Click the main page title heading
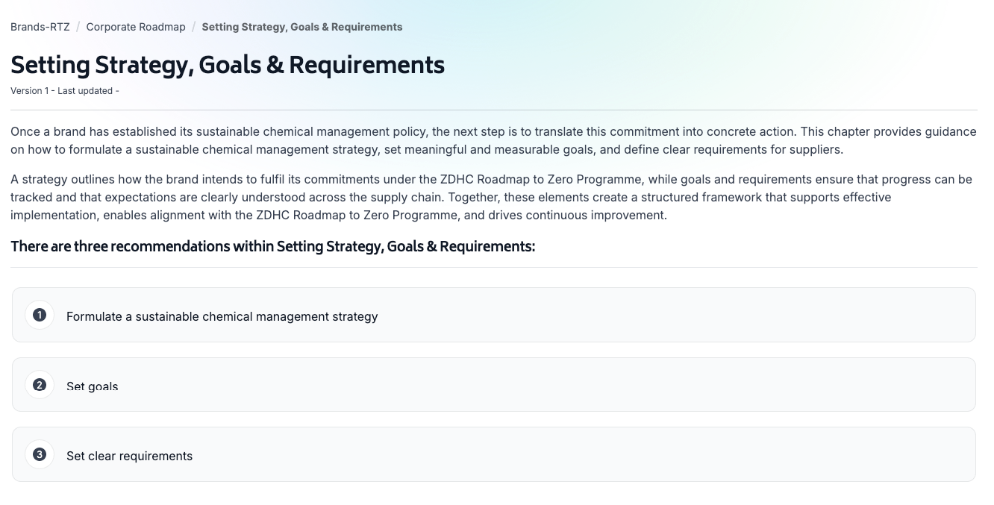 (228, 65)
